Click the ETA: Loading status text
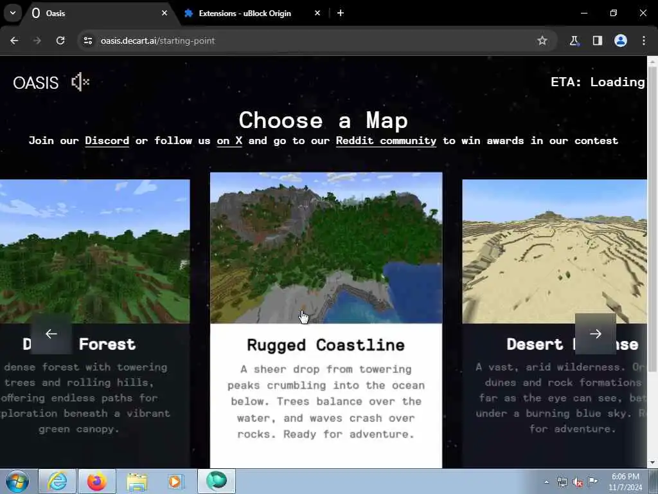Image resolution: width=658 pixels, height=494 pixels. [x=598, y=82]
